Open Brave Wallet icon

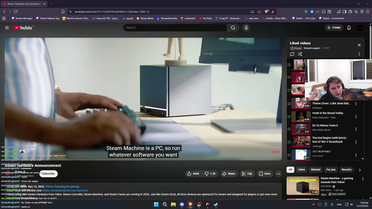coord(350,12)
